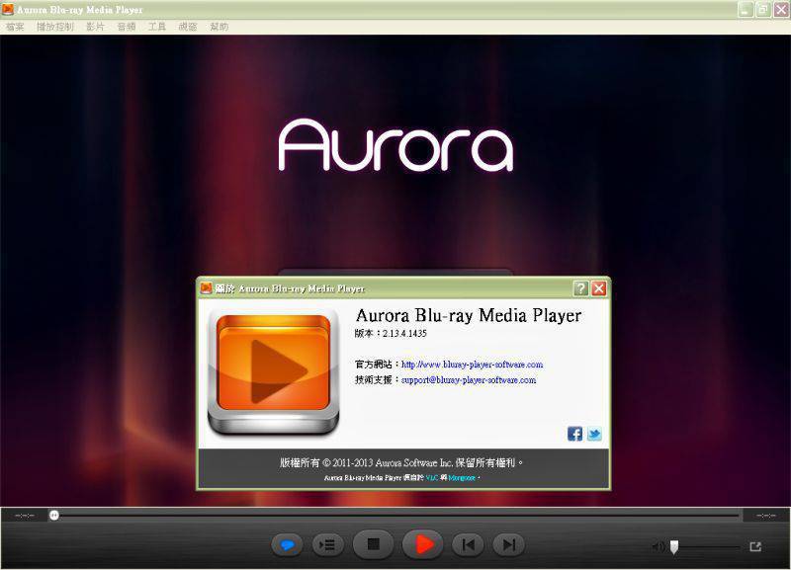This screenshot has height=570, width=791.
Task: Click the remaining time display right of seek bar
Action: coord(765,516)
